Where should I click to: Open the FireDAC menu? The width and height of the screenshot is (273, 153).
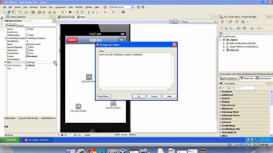[x=79, y=7]
